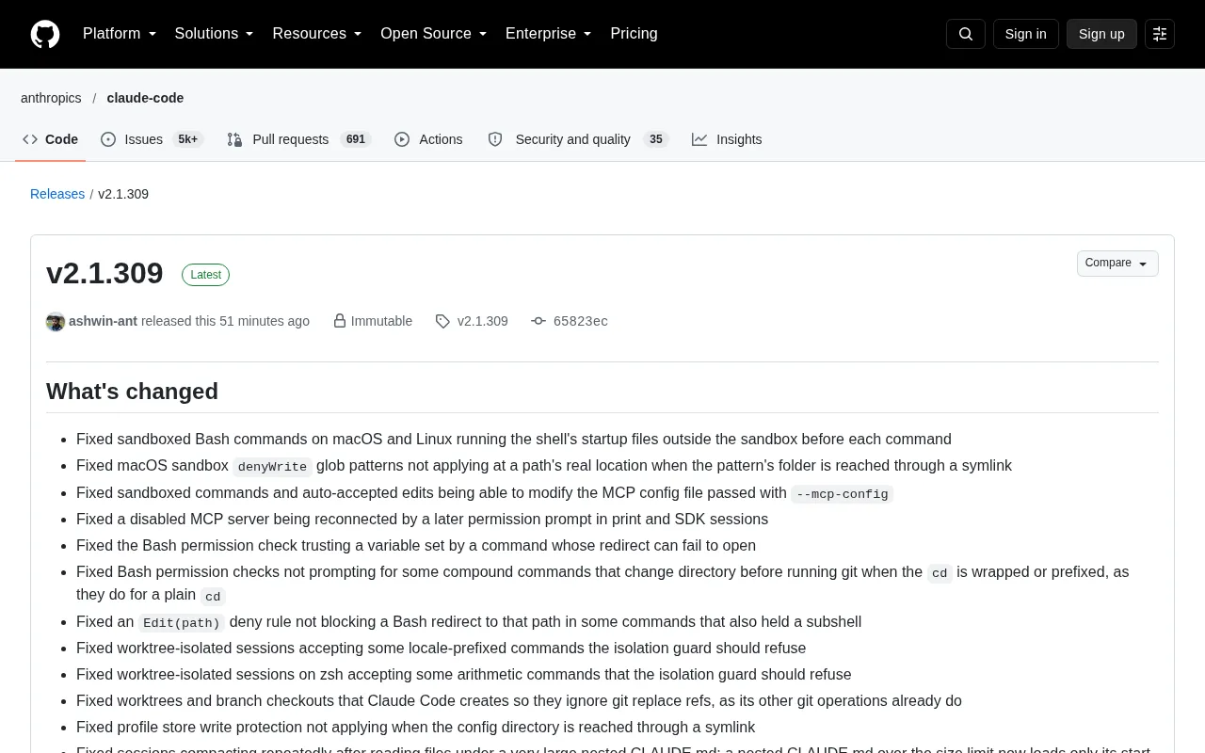Expand the Platform menu
The height and width of the screenshot is (753, 1205).
click(120, 34)
